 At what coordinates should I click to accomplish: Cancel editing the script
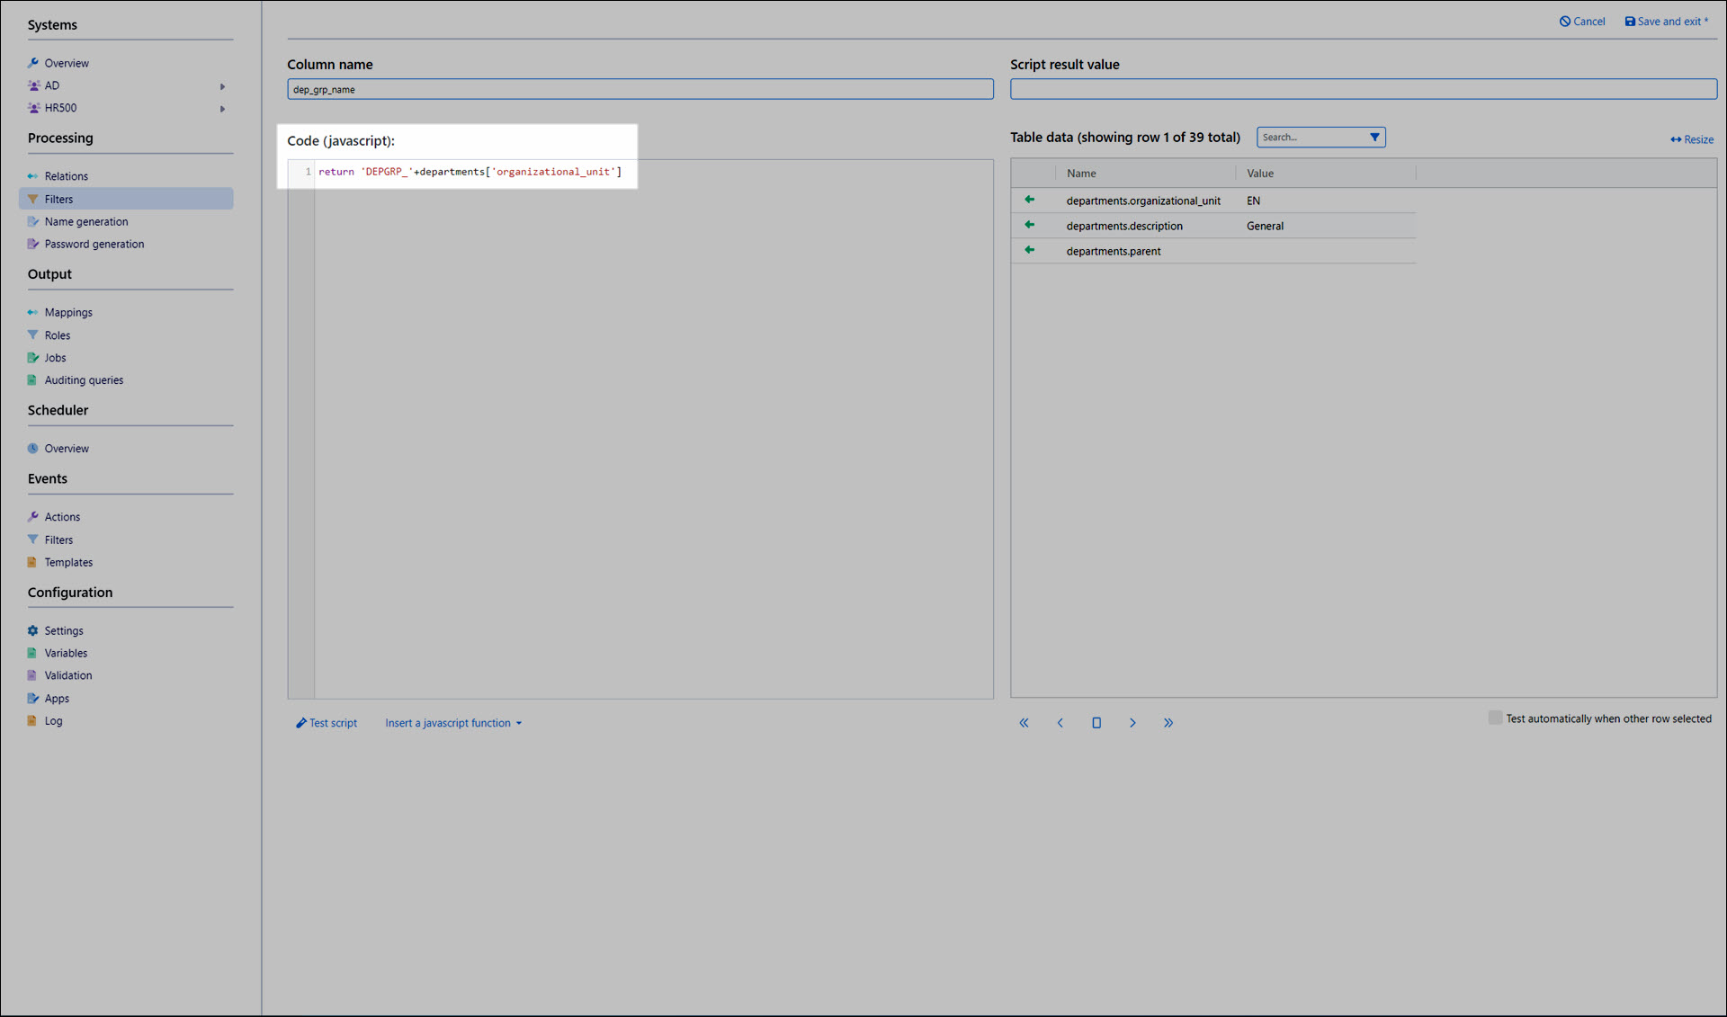pyautogui.click(x=1582, y=22)
